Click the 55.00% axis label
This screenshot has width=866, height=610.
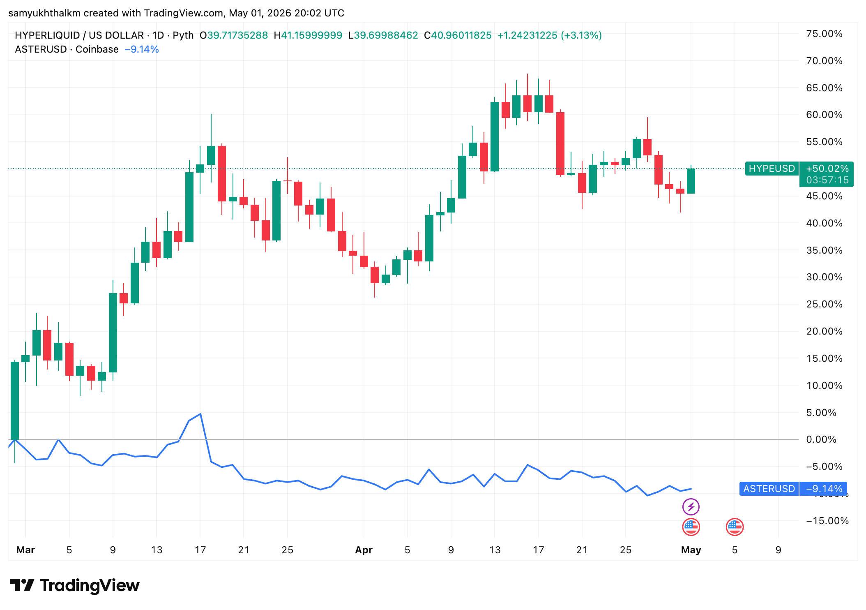[824, 142]
